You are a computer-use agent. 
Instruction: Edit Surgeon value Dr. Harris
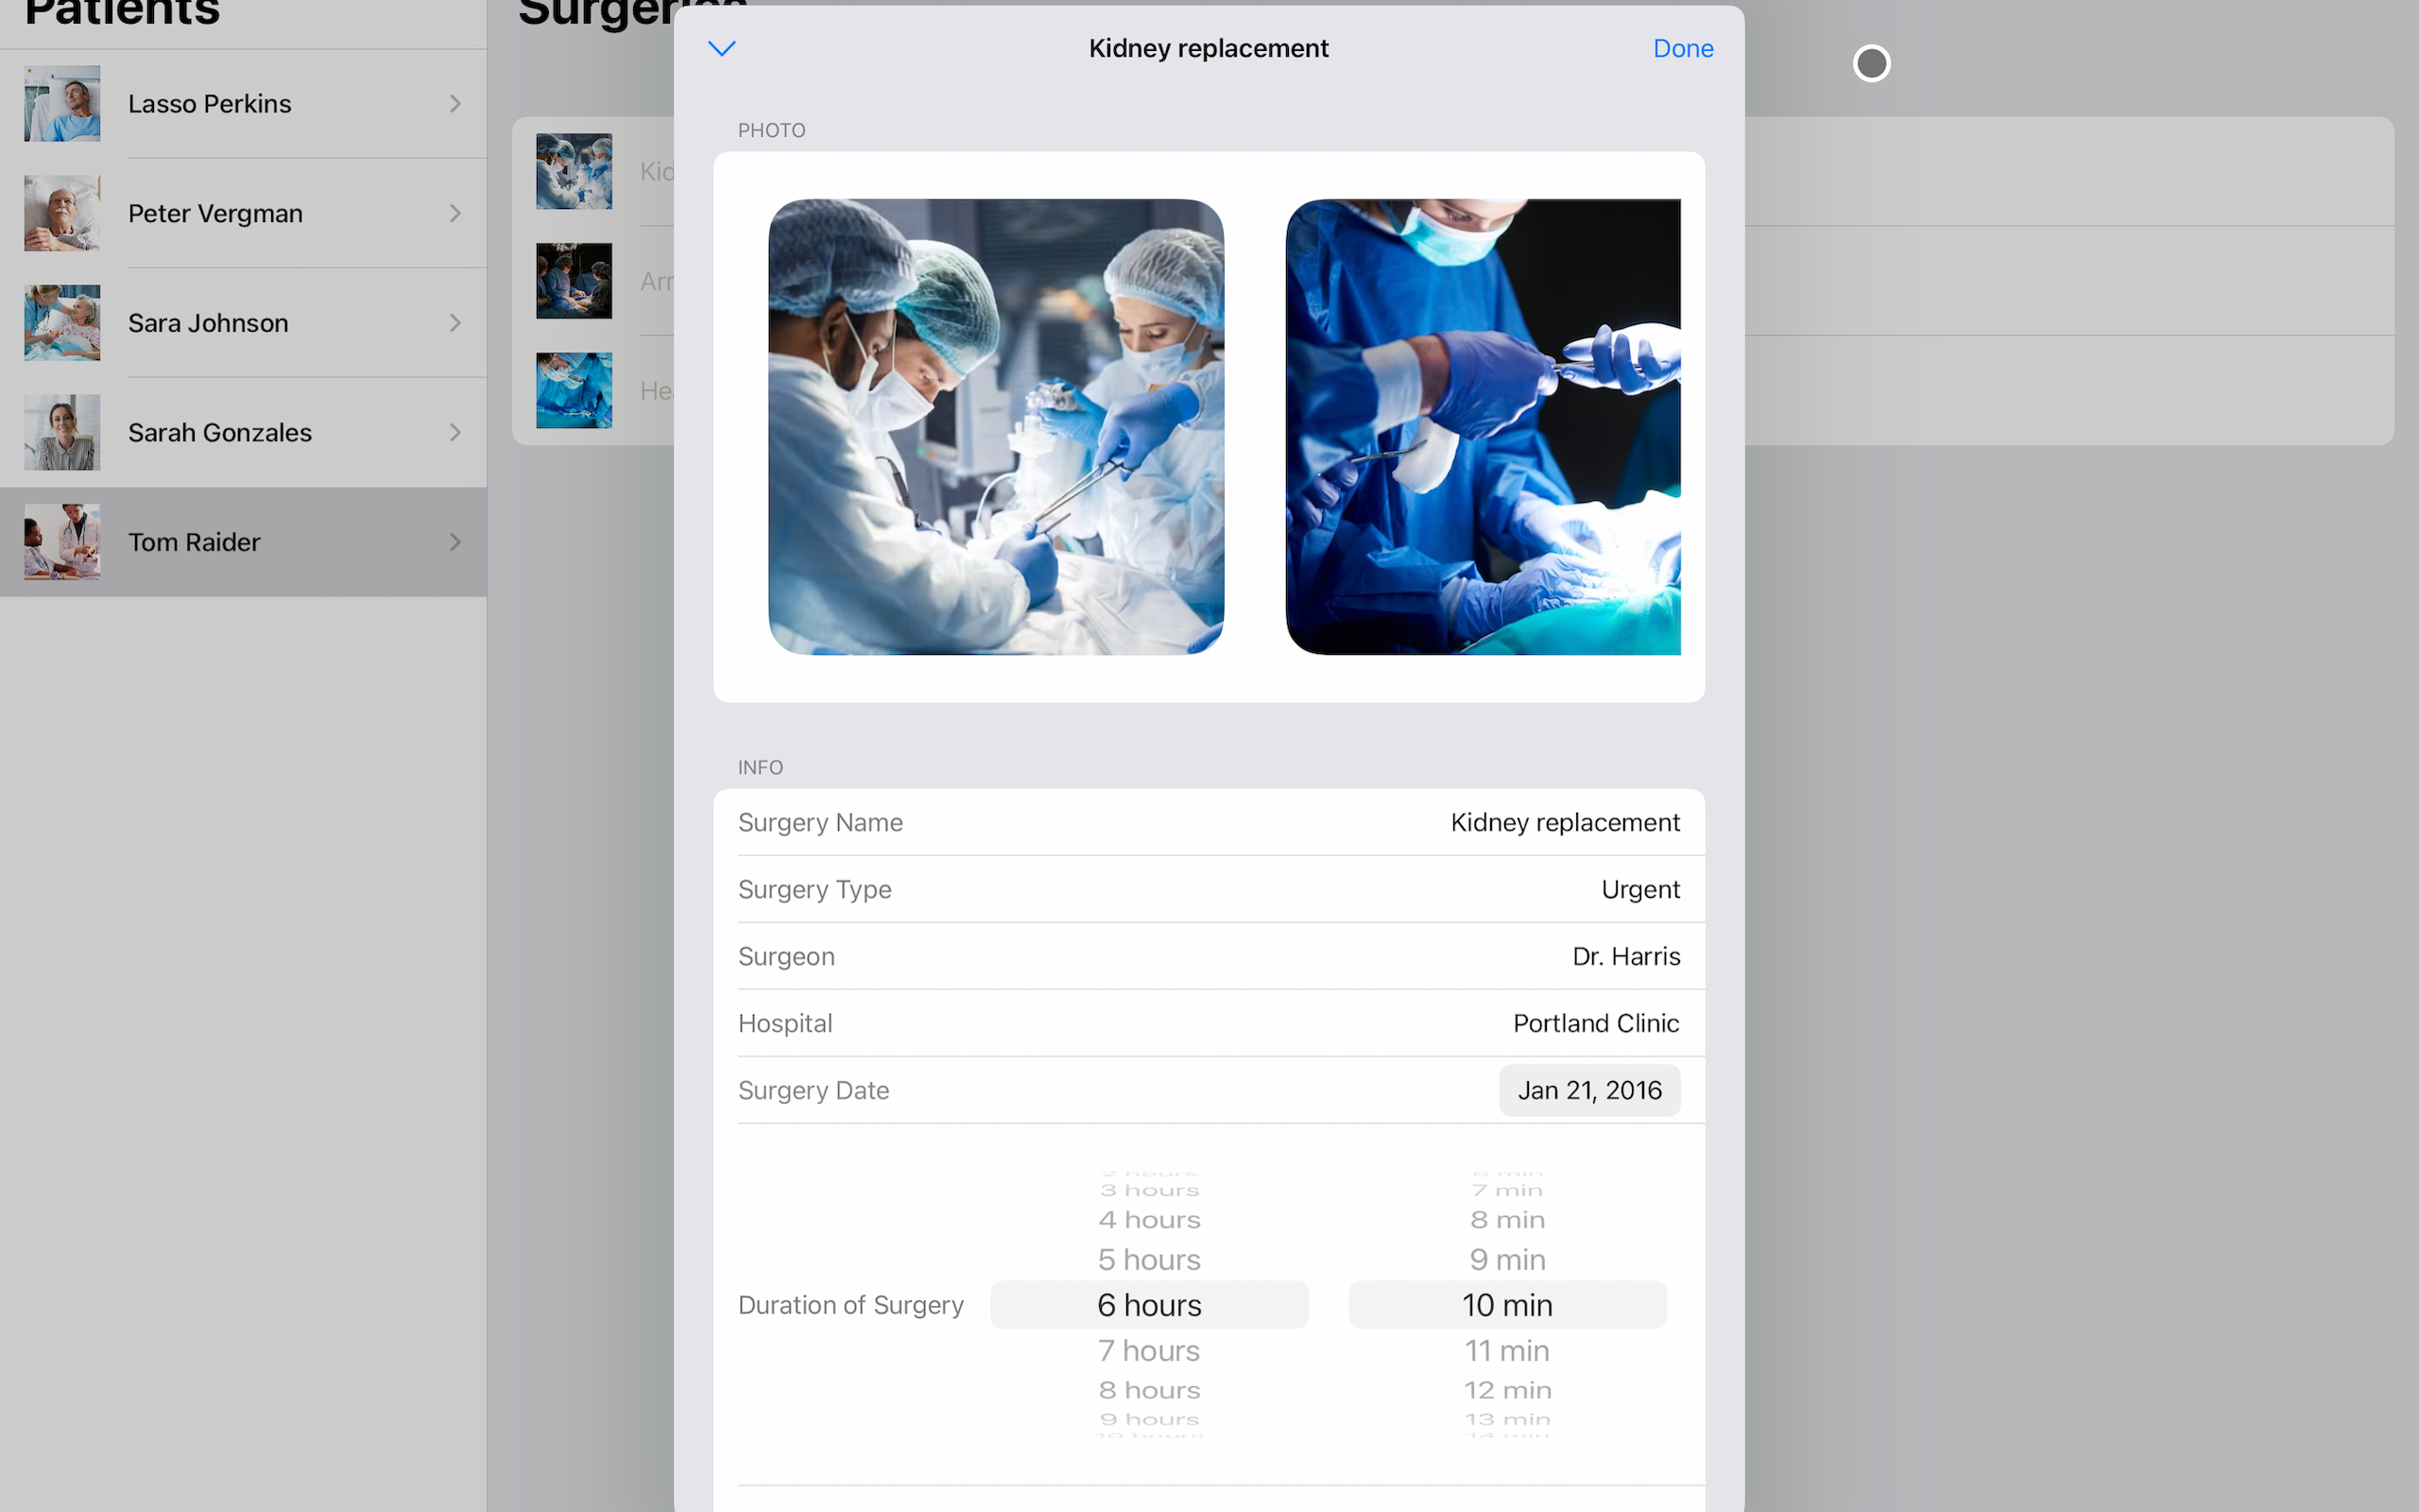(x=1625, y=956)
